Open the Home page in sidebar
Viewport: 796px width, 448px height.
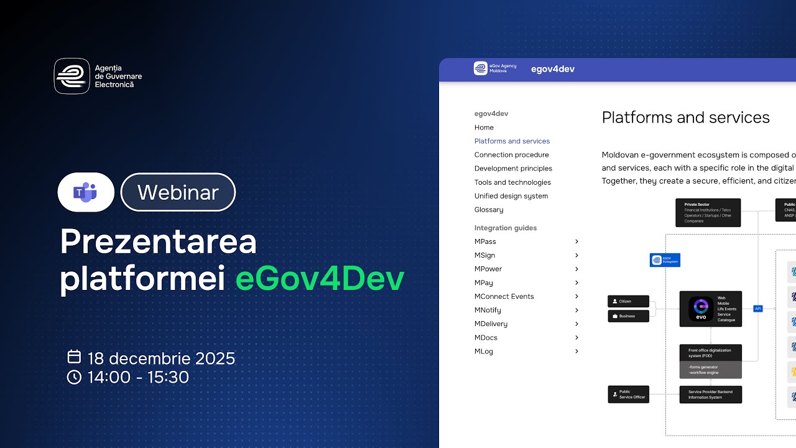pyautogui.click(x=484, y=128)
